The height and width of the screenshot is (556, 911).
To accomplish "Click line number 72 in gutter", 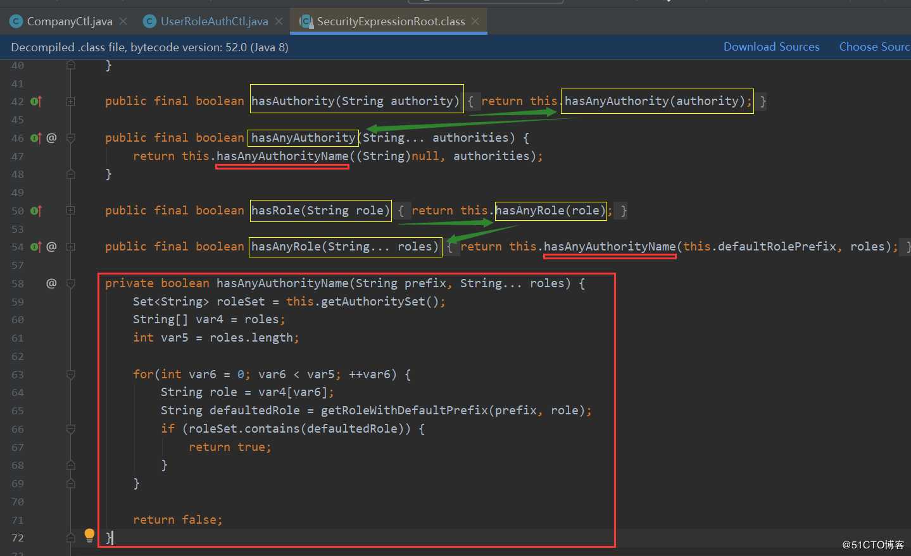I will 18,538.
